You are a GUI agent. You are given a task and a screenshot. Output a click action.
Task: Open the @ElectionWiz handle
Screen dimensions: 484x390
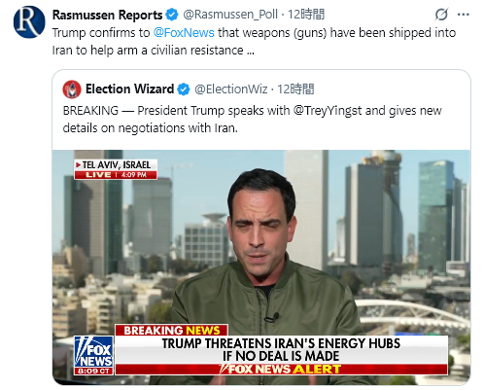231,89
